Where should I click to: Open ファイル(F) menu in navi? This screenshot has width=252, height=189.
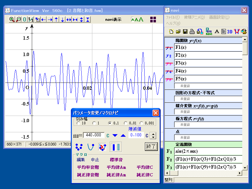(173, 17)
